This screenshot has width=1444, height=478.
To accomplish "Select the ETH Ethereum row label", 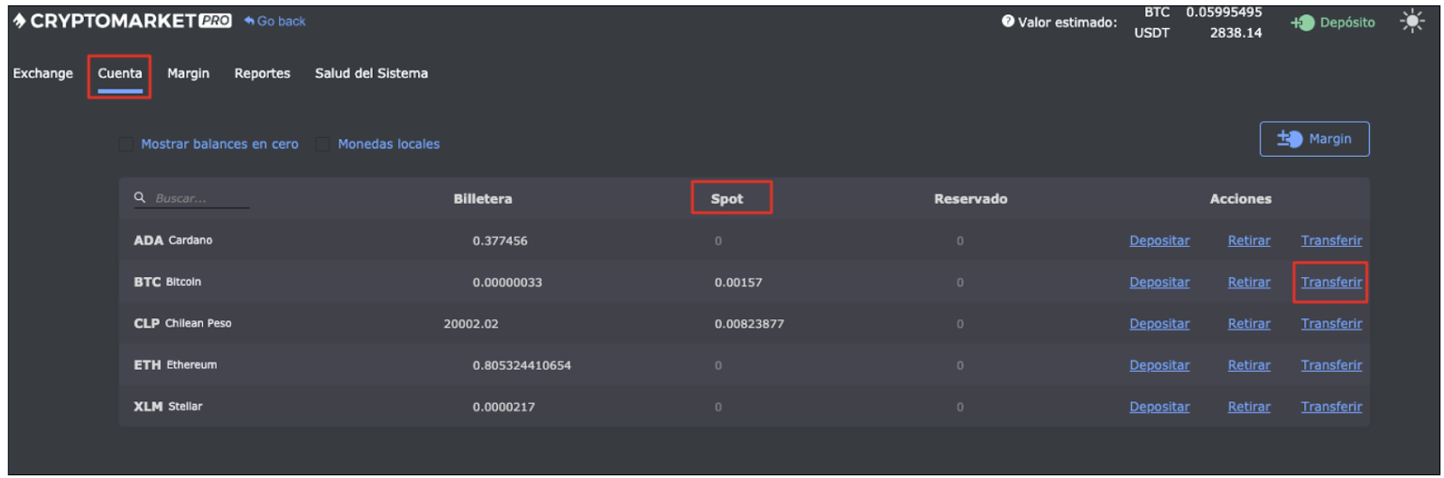I will coord(176,365).
